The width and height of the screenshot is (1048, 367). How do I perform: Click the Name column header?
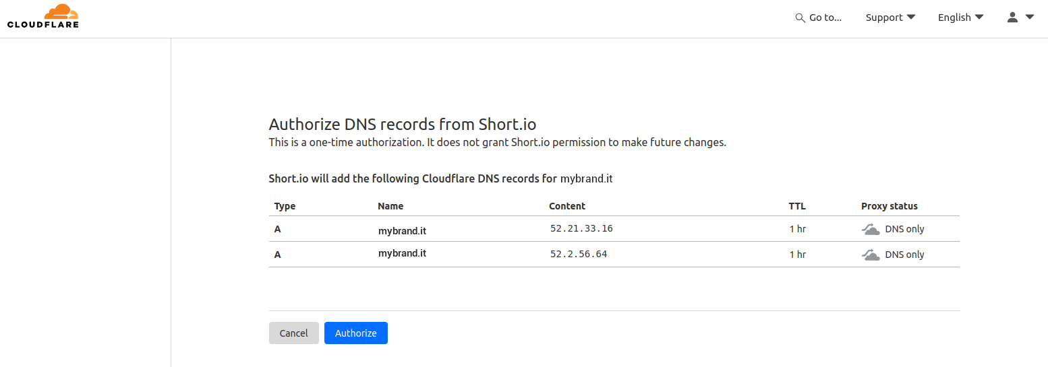(x=390, y=206)
